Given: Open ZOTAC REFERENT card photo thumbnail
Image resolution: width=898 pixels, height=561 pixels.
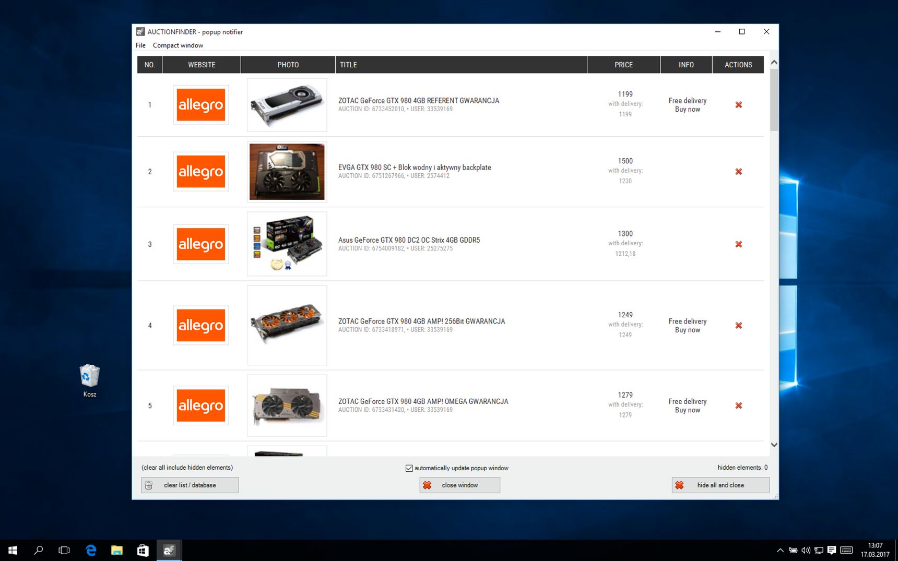Looking at the screenshot, I should tap(287, 105).
